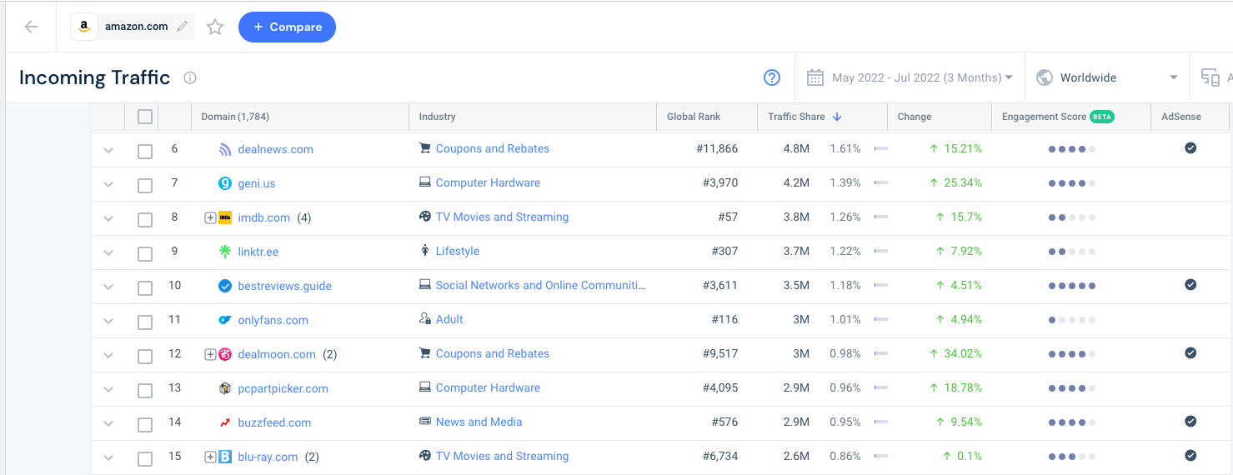1233x475 pixels.
Task: Click the Adult category icon
Action: point(425,319)
